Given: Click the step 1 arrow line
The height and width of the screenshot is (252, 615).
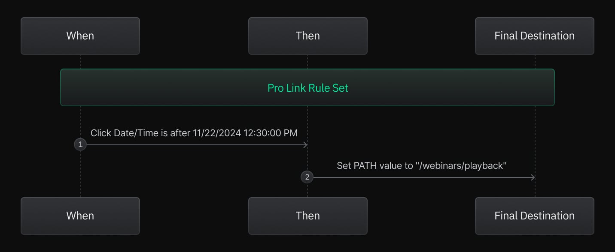Looking at the screenshot, I should point(193,145).
